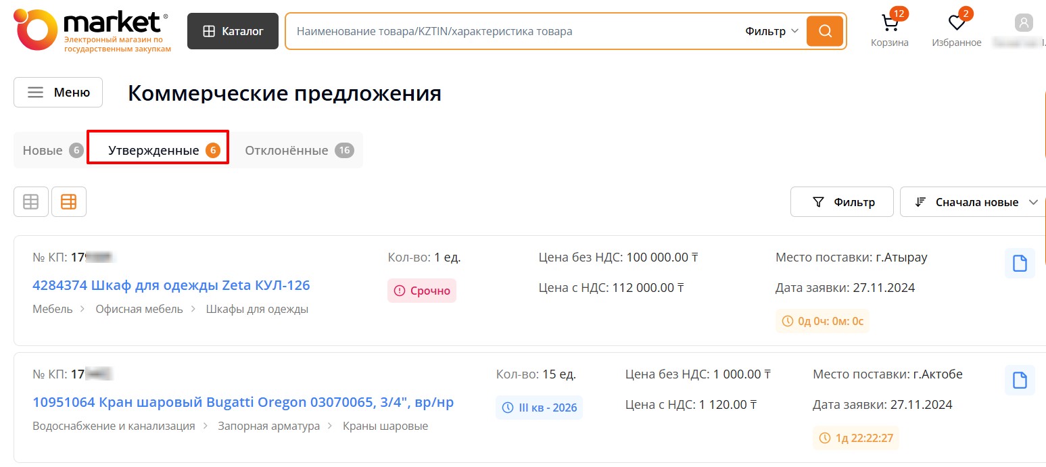This screenshot has height=467, width=1046.
Task: Open the Меню hamburger button
Action: tap(58, 93)
